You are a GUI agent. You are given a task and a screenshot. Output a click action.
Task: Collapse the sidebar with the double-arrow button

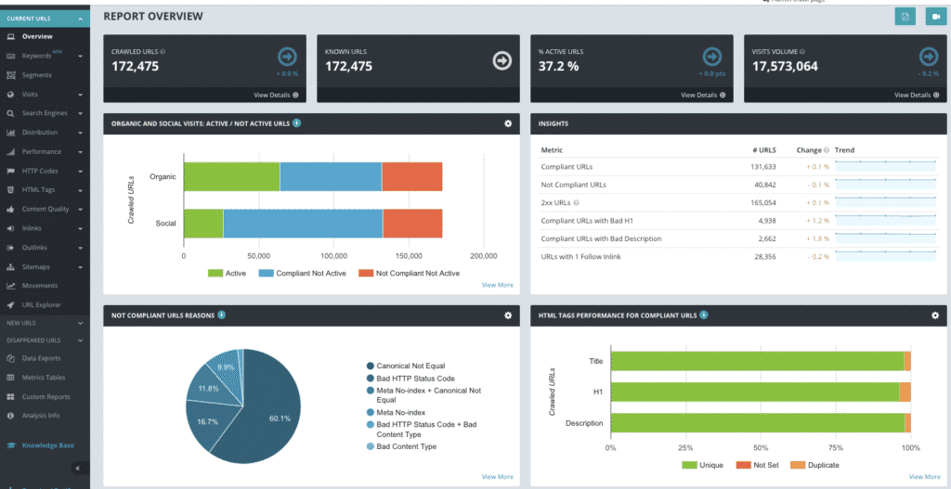click(x=76, y=469)
